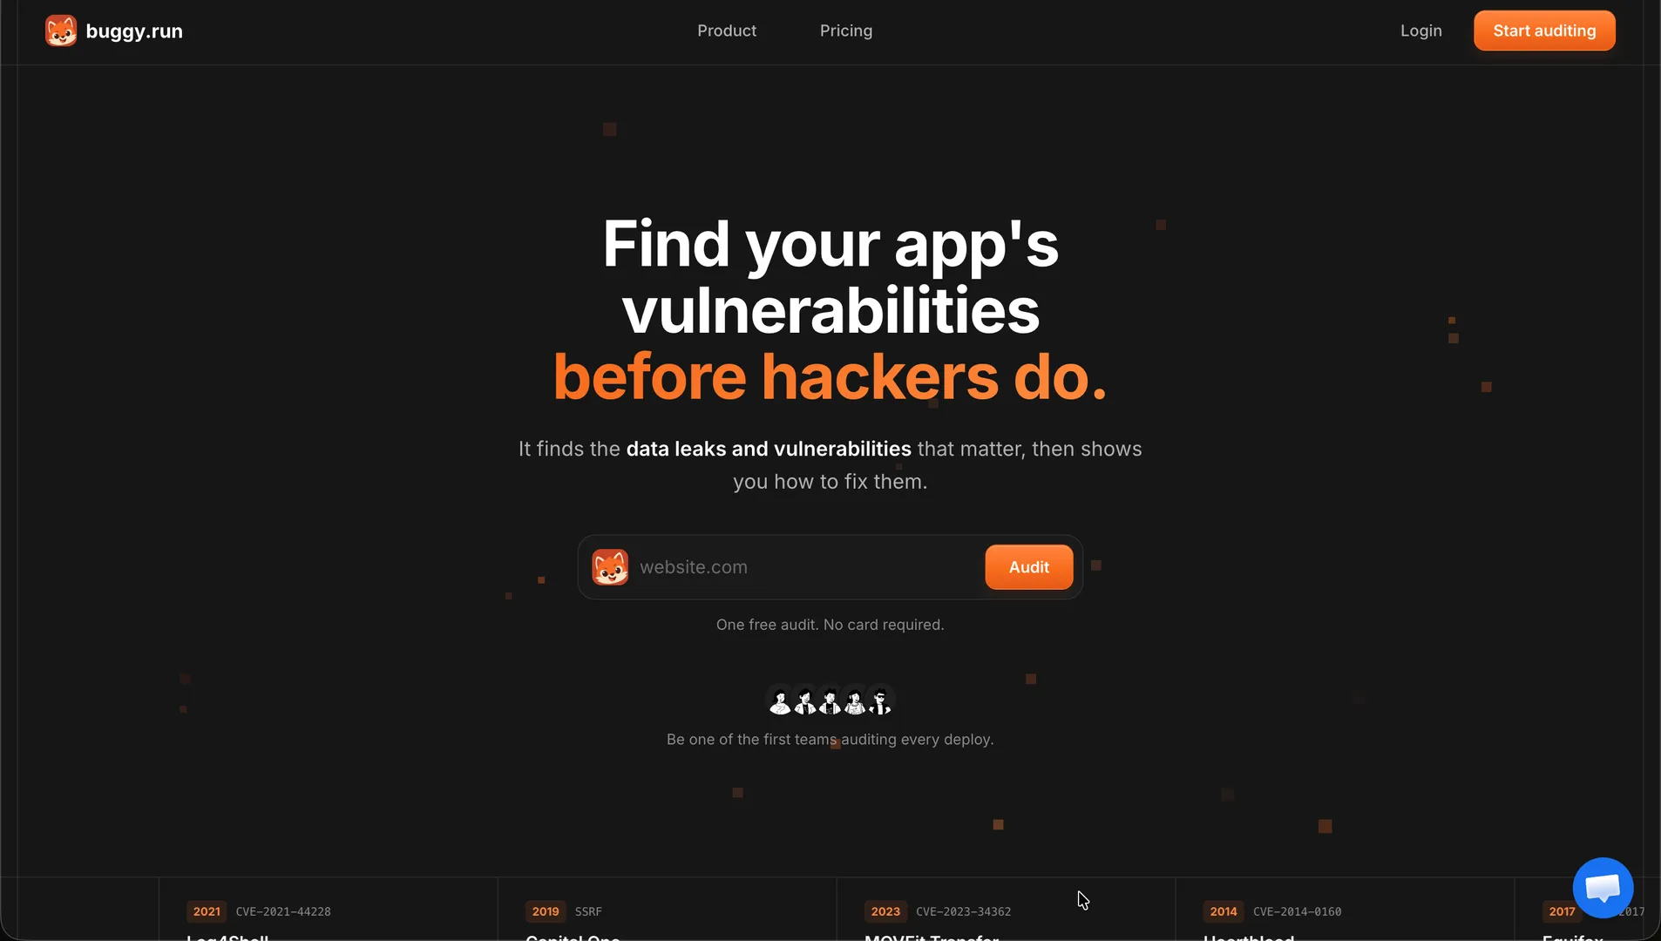Open the Product menu item
This screenshot has width=1661, height=941.
tap(727, 30)
